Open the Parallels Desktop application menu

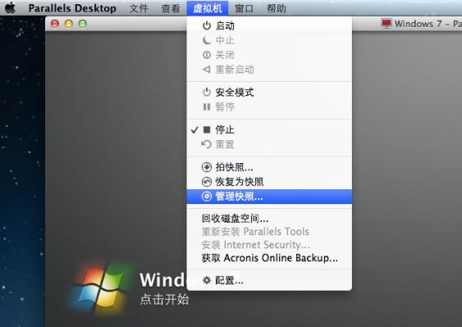click(72, 8)
